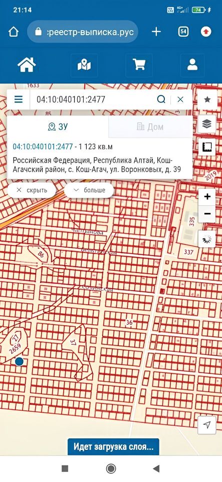222x482 pixels.
Task: Expand details with больше button
Action: [89, 190]
